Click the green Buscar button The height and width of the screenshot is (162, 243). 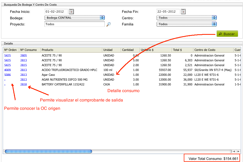(227, 34)
